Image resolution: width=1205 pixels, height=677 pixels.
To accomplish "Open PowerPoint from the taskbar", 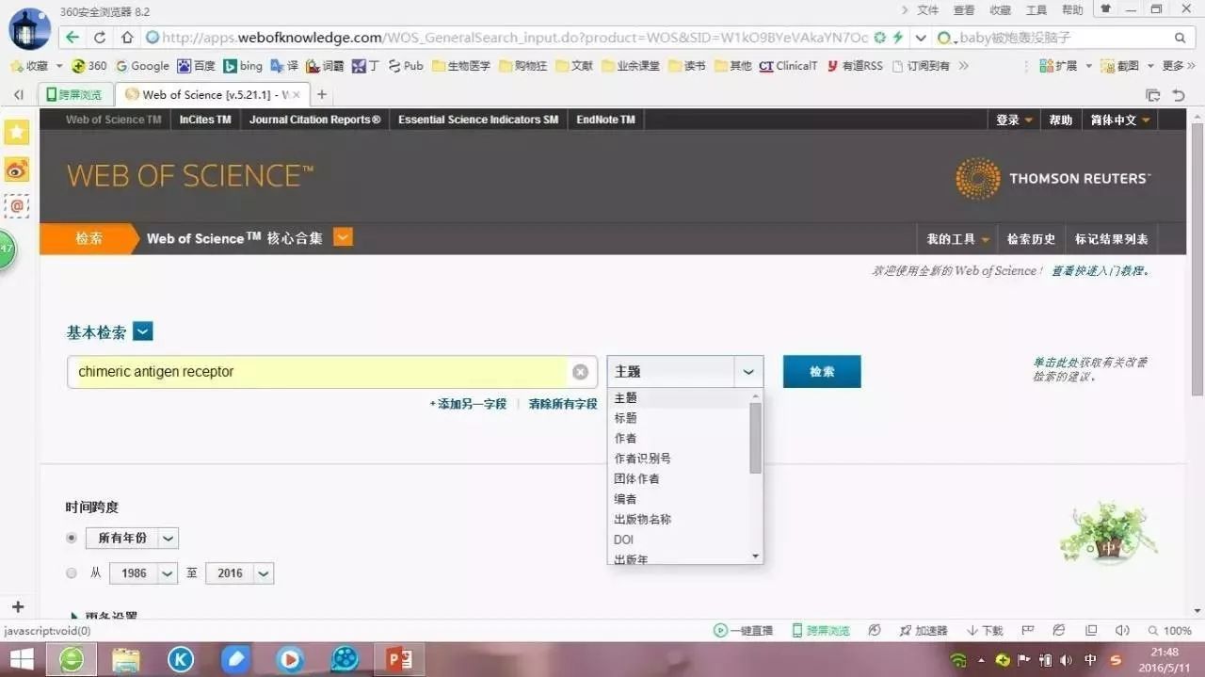I will (399, 659).
